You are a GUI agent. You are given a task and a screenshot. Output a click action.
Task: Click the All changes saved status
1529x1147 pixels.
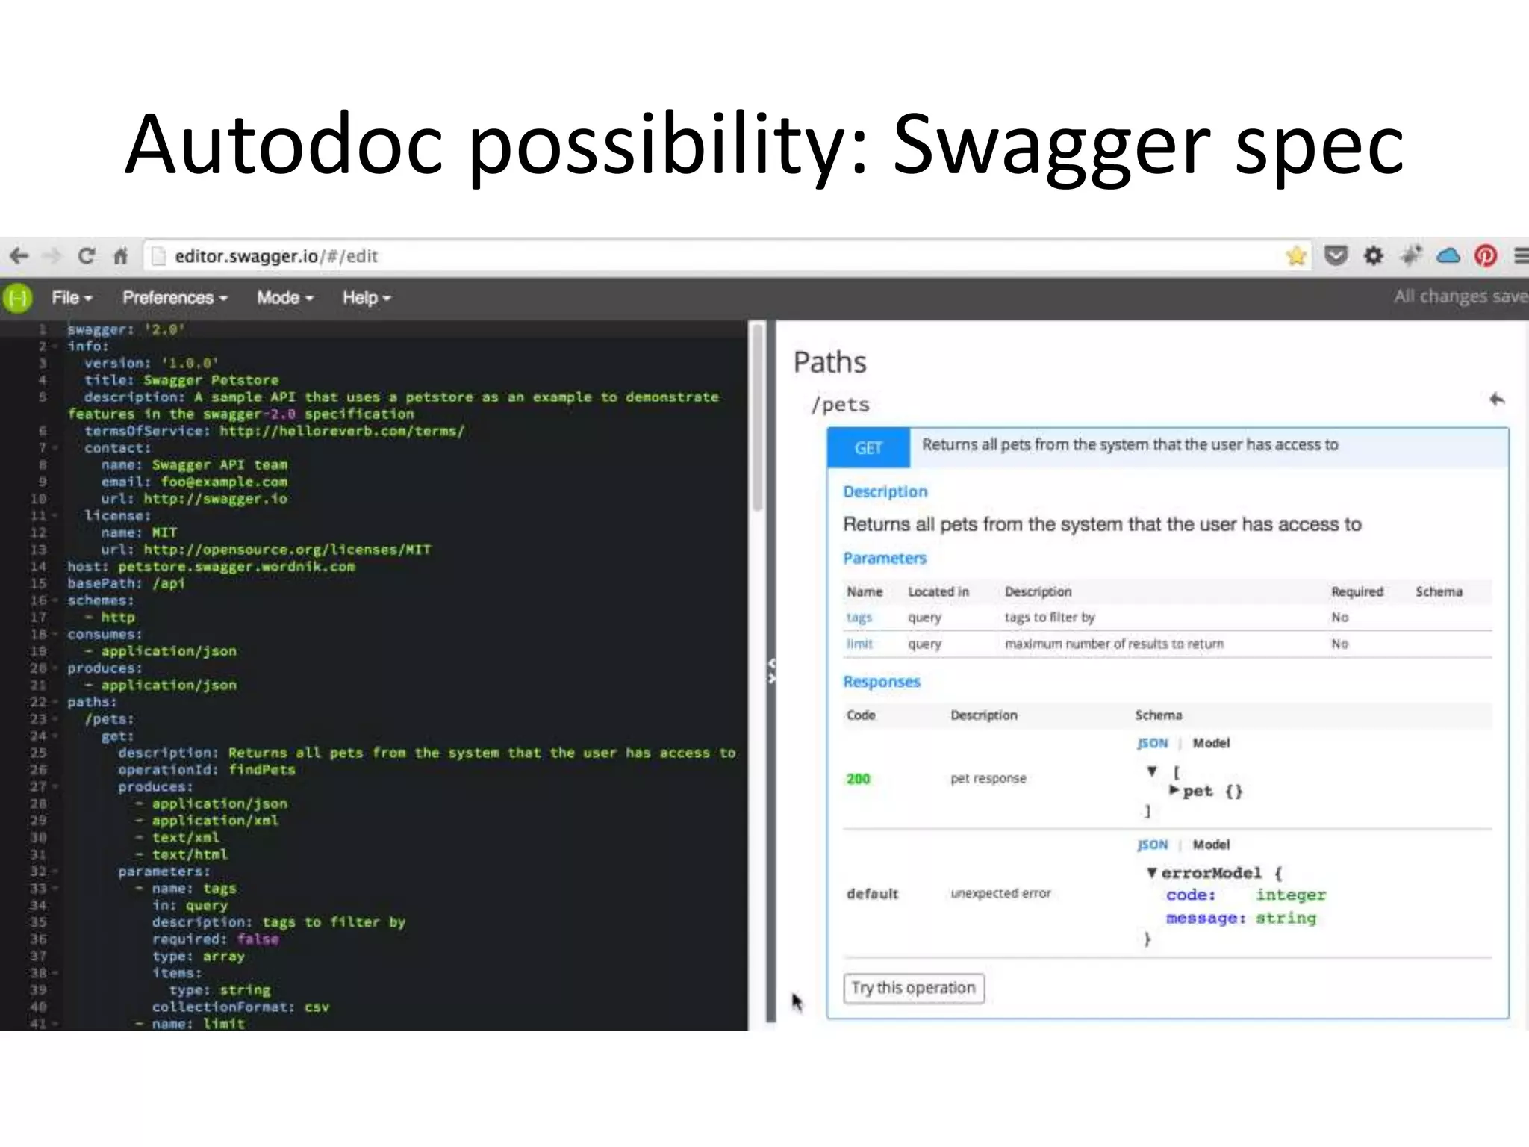(x=1461, y=296)
